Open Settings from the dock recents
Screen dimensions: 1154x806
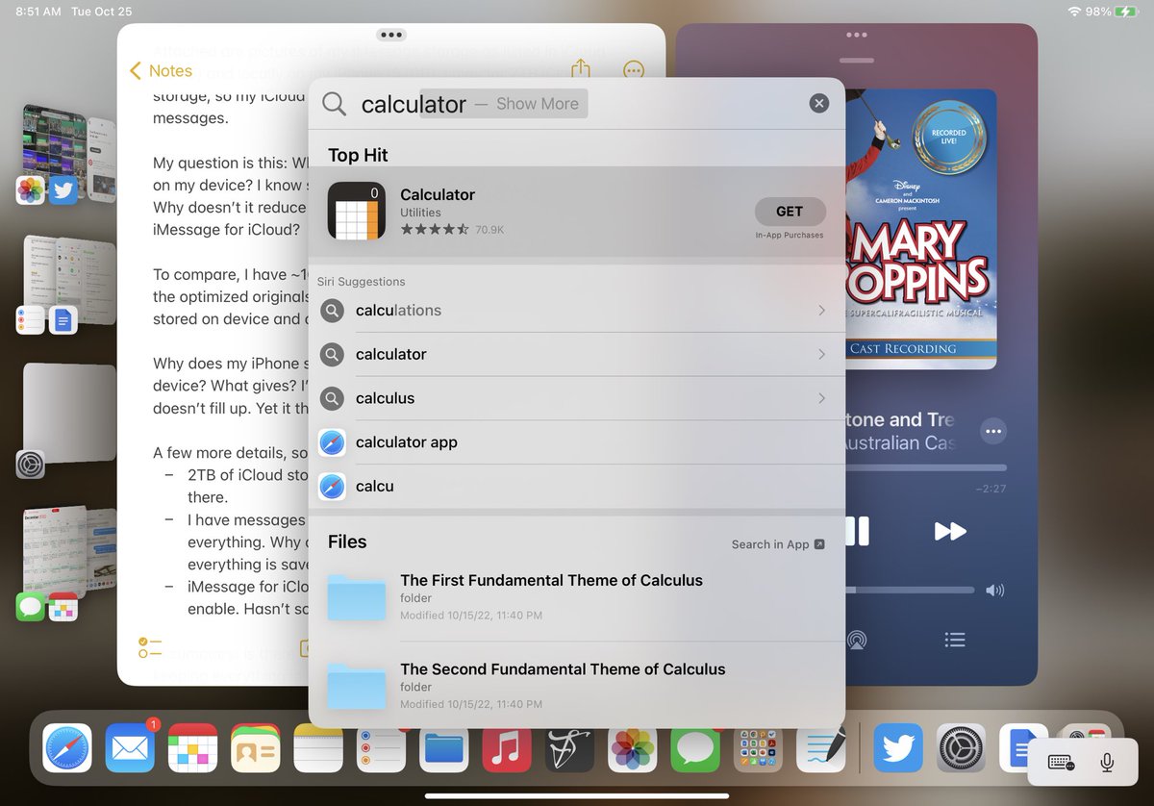[961, 748]
